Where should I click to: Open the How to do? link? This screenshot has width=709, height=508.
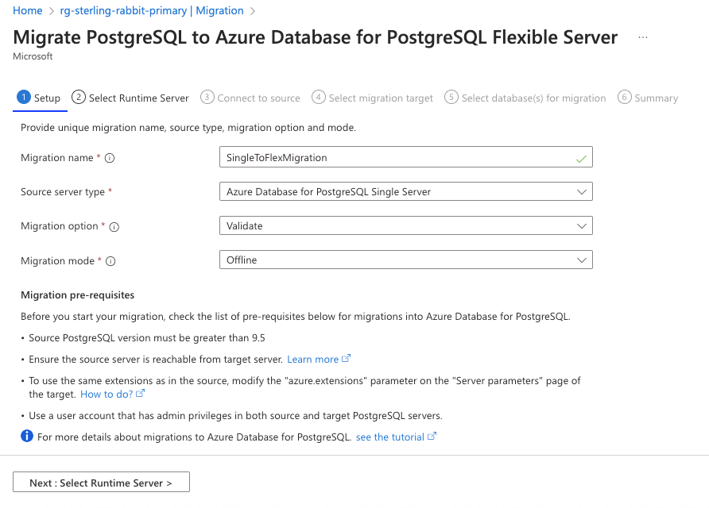[x=107, y=394]
